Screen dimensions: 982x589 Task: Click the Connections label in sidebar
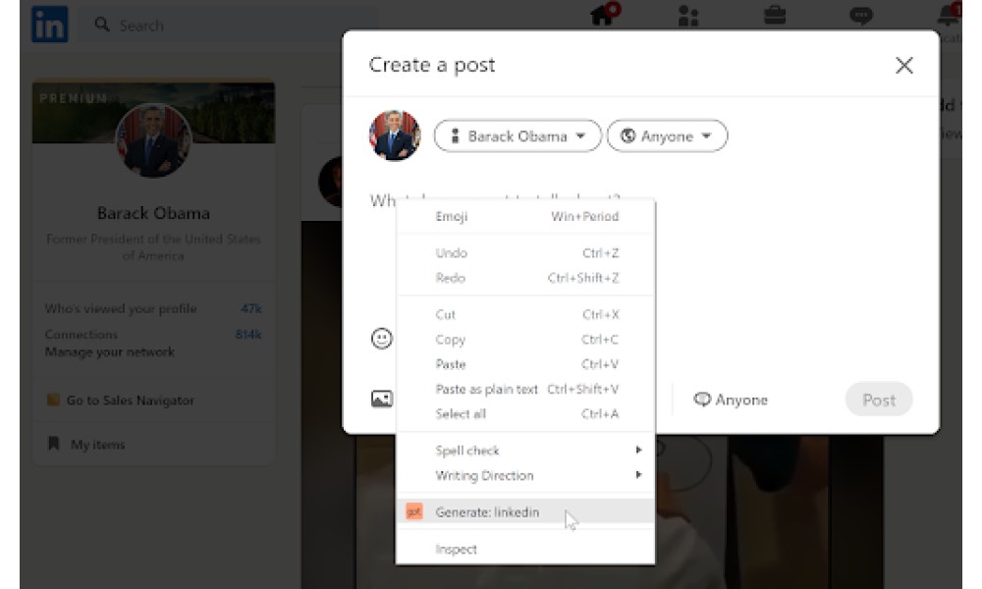tap(82, 334)
